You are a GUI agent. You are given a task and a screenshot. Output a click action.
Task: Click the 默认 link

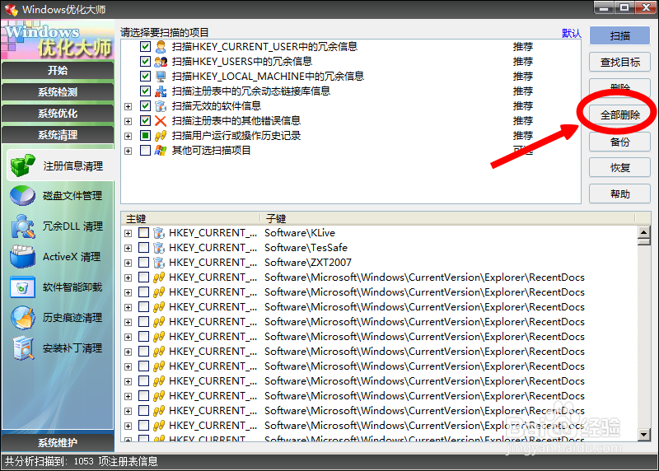point(571,33)
